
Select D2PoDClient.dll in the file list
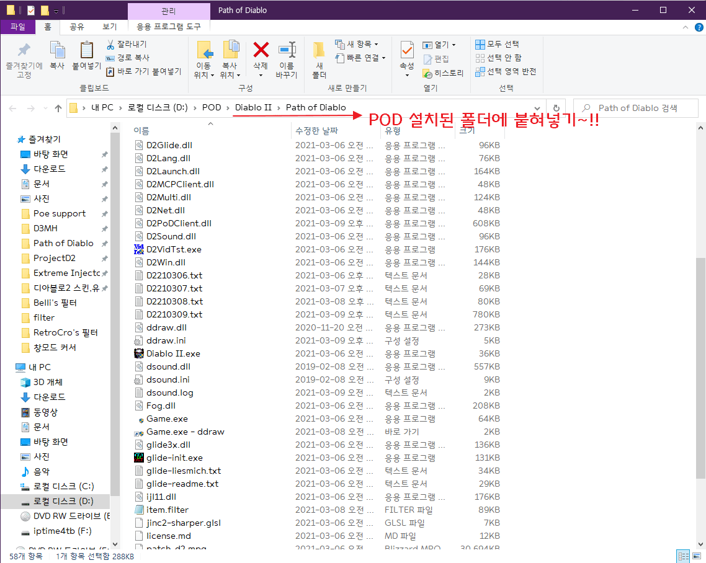coord(179,223)
